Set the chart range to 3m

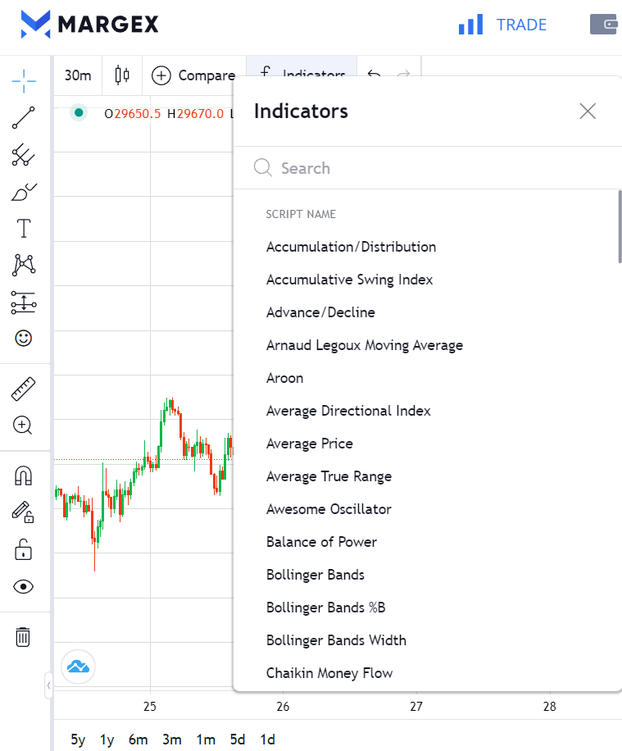tap(171, 740)
